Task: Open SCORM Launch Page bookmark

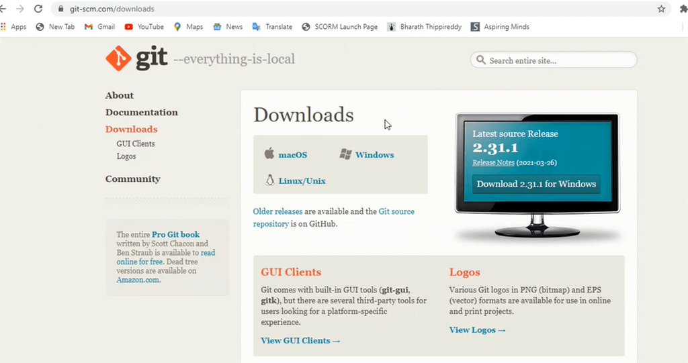Action: click(x=339, y=27)
